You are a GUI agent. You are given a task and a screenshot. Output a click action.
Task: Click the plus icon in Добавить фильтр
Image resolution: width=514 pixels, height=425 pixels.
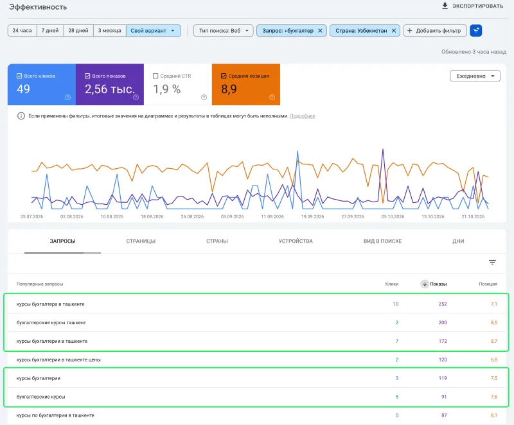coord(409,30)
